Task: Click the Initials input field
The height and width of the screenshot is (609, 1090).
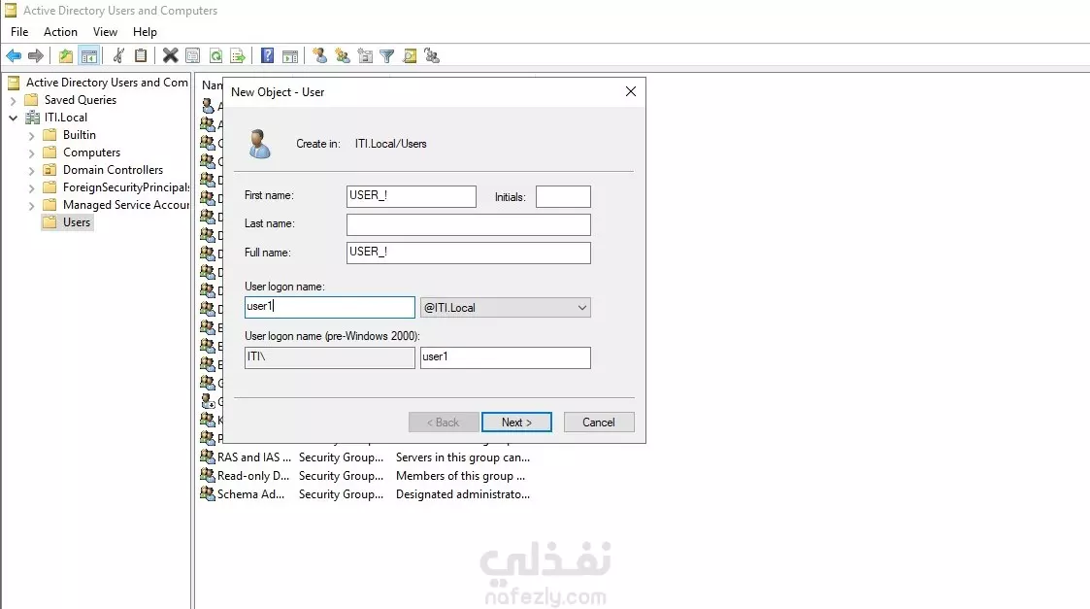Action: pyautogui.click(x=563, y=196)
